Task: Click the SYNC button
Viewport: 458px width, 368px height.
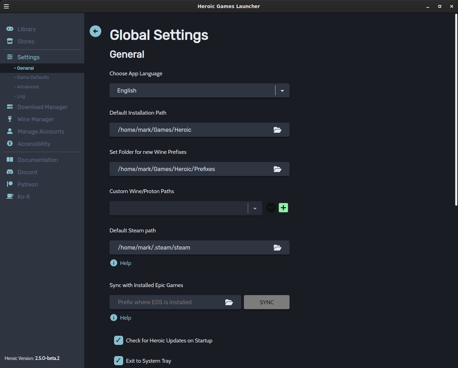Action: pyautogui.click(x=267, y=302)
